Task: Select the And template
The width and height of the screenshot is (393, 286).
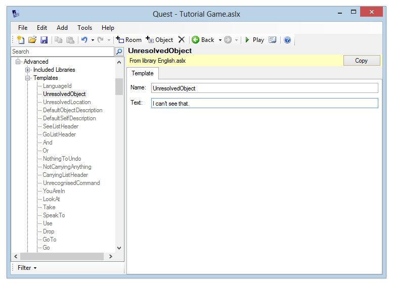Action: click(x=48, y=142)
